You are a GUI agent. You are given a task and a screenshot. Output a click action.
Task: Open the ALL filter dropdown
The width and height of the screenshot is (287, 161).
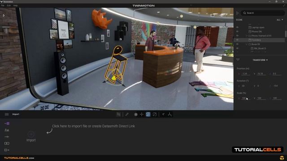click(280, 20)
